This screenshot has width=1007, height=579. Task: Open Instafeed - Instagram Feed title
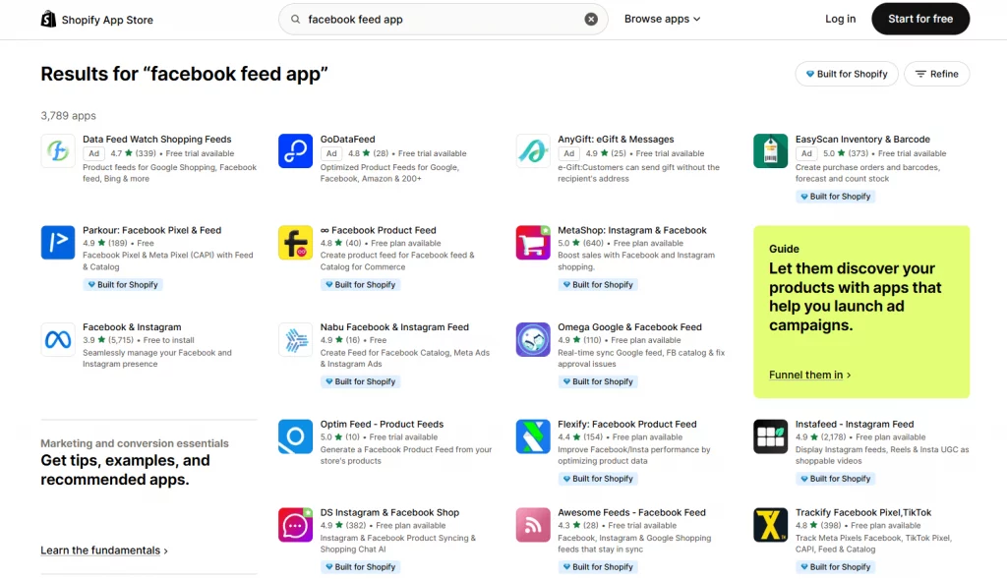tap(855, 425)
